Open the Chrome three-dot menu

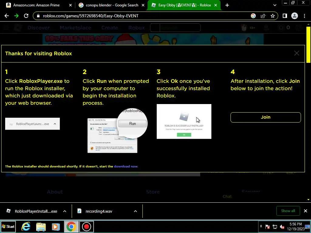pos(304,16)
